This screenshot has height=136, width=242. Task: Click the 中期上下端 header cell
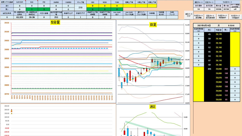tap(141, 2)
